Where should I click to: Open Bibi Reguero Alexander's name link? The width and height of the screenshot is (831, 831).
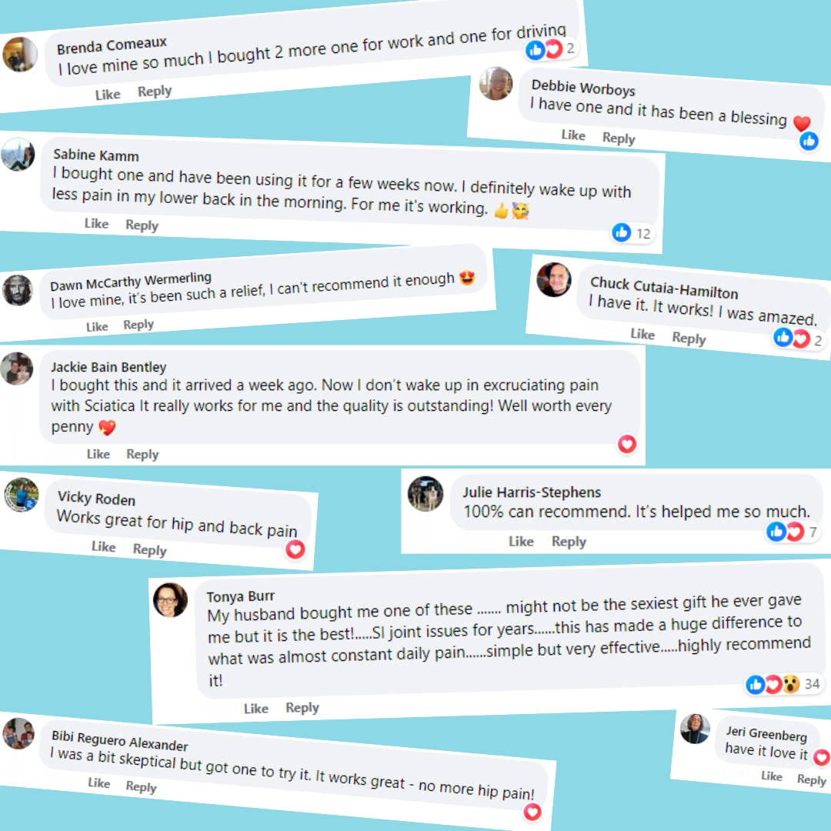119,740
